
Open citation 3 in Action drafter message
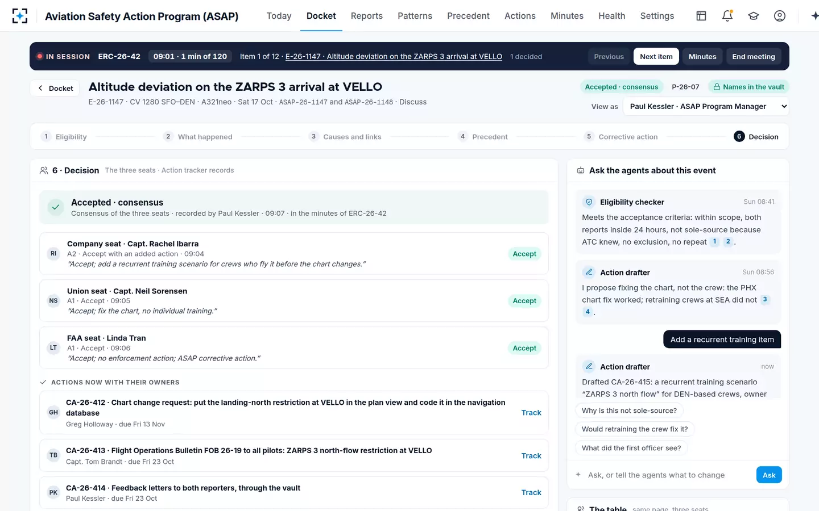click(x=765, y=299)
